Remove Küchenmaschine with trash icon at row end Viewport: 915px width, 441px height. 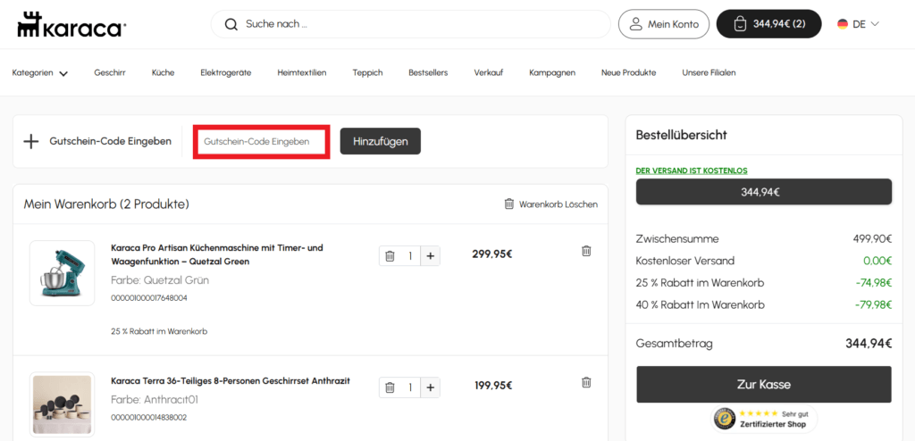click(586, 251)
